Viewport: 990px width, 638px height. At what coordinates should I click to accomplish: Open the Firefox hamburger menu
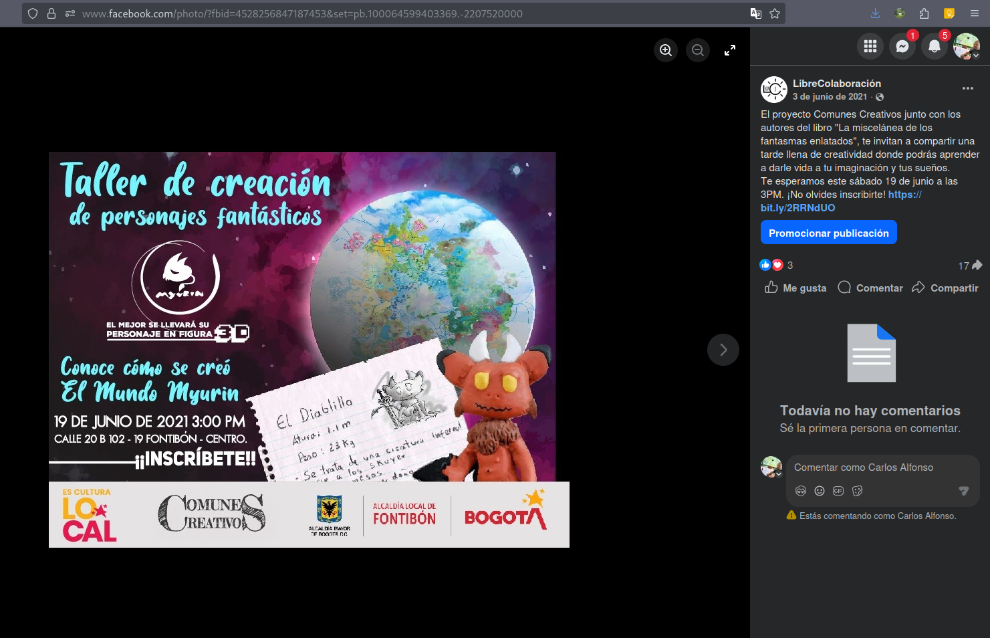pos(975,13)
